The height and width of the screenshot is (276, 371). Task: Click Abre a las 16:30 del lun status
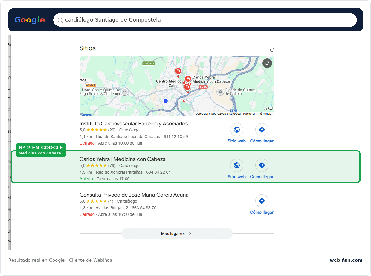pyautogui.click(x=120, y=214)
